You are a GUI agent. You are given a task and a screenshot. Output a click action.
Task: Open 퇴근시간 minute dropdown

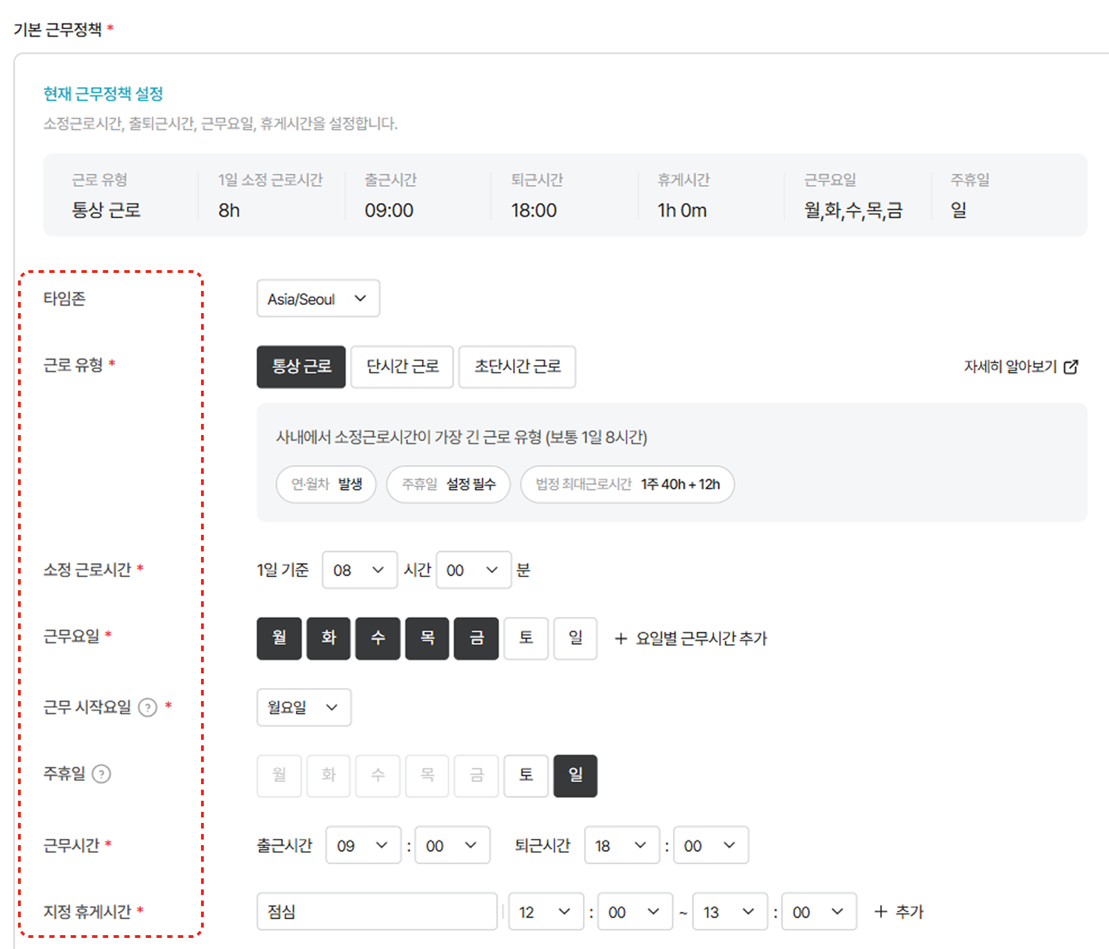[711, 845]
